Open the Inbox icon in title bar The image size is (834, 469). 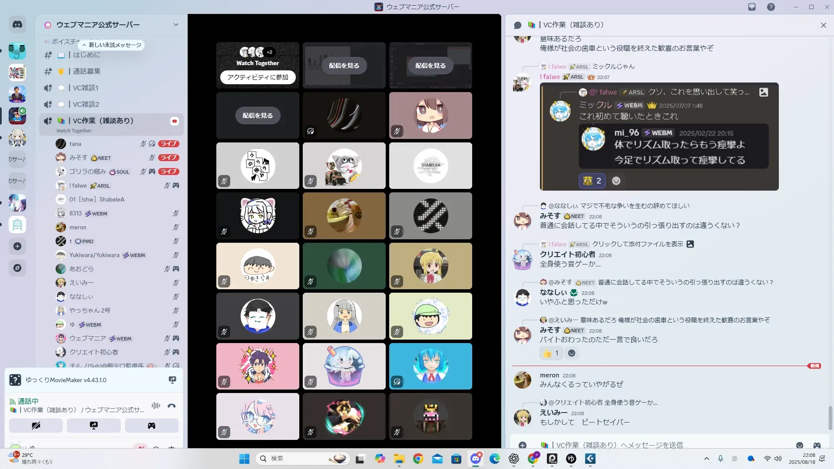(751, 7)
